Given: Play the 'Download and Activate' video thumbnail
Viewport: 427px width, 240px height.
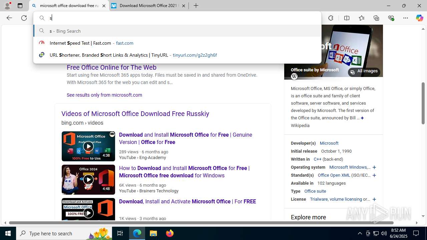Looking at the screenshot, I should pos(88,209).
